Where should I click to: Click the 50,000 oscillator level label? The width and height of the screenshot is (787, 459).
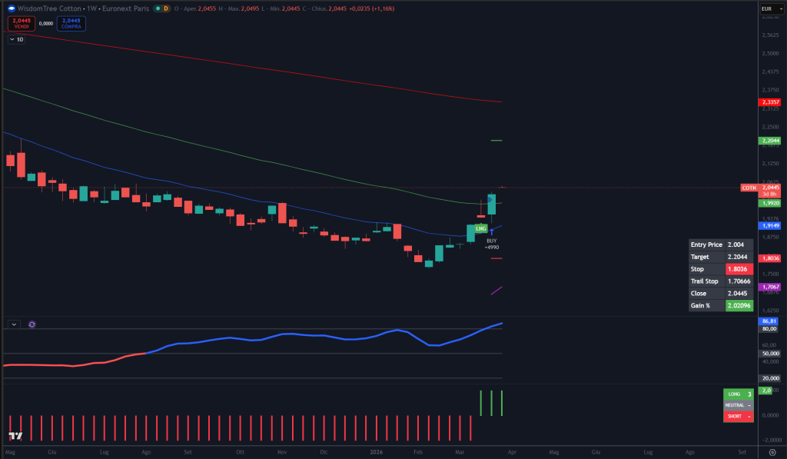coord(770,354)
